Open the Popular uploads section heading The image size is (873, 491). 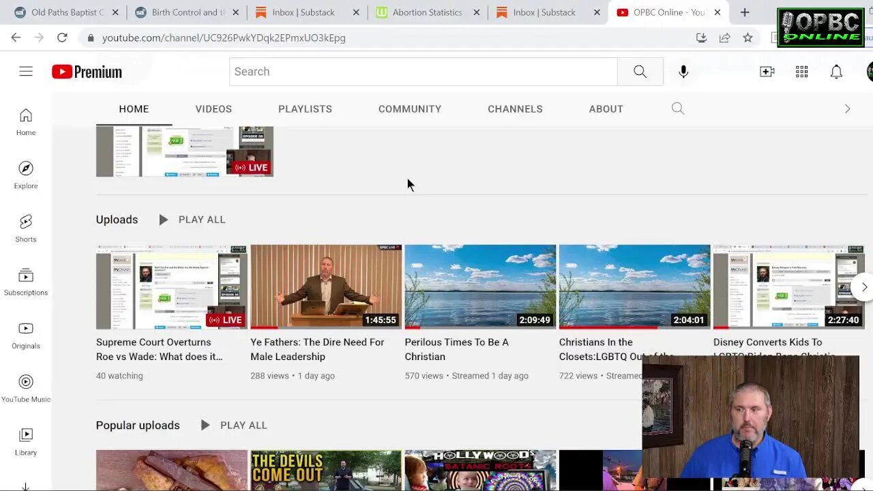pyautogui.click(x=138, y=425)
